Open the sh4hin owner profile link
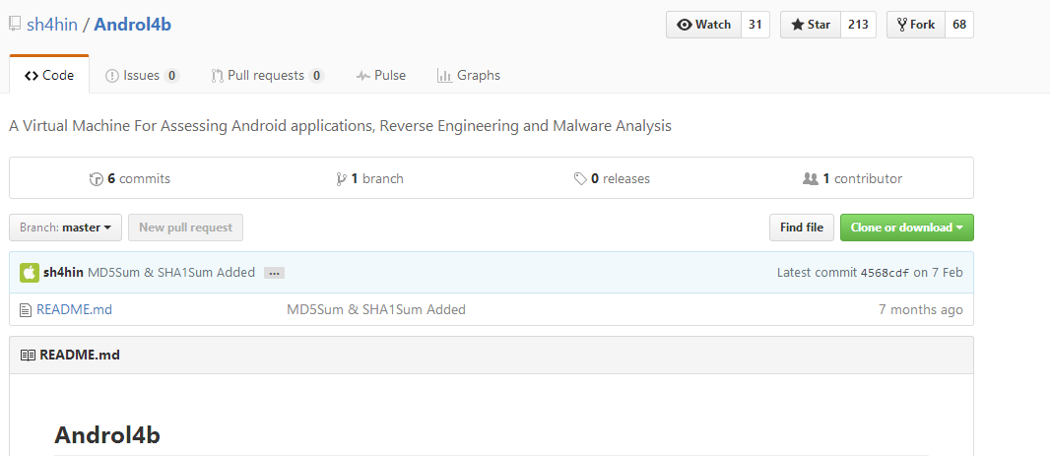Image resolution: width=1050 pixels, height=456 pixels. click(52, 25)
